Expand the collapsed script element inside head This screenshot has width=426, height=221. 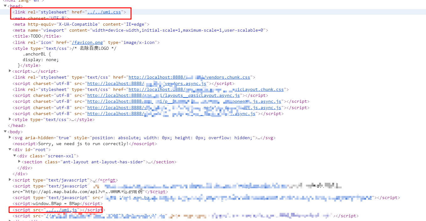tap(10, 71)
